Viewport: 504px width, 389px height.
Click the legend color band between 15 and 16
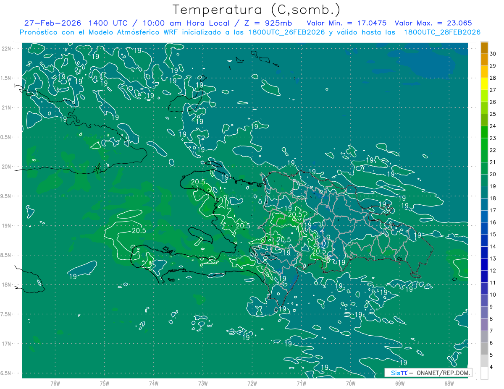click(484, 229)
